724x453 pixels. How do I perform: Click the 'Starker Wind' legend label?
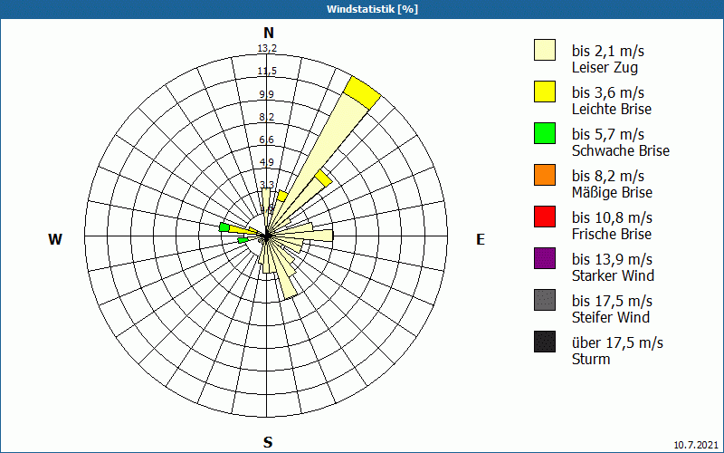click(x=613, y=275)
